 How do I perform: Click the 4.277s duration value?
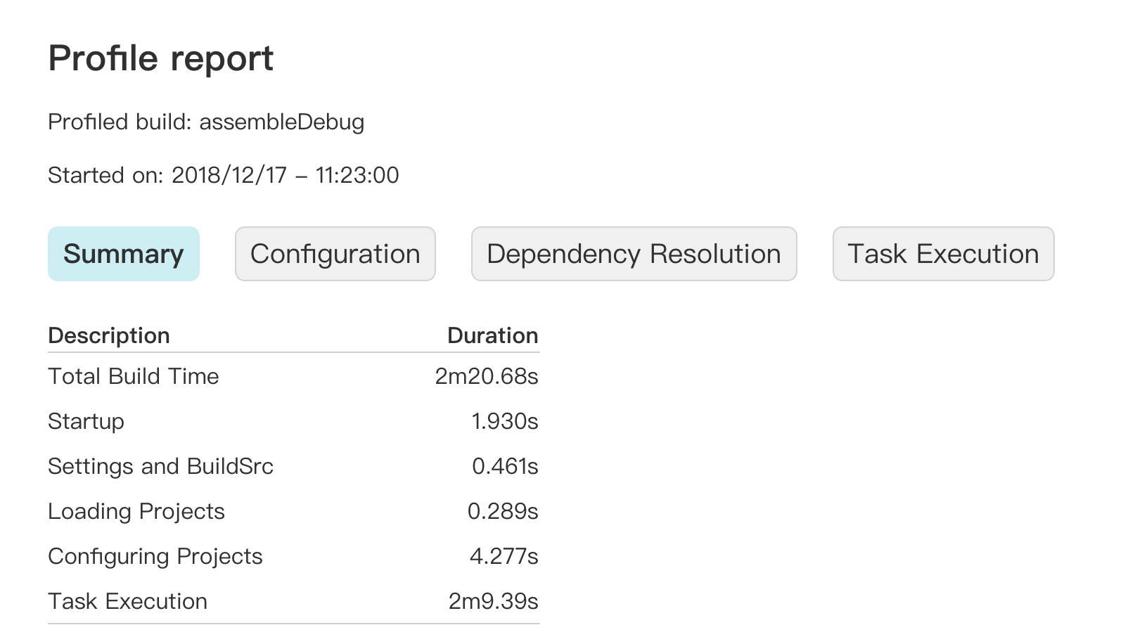click(504, 556)
